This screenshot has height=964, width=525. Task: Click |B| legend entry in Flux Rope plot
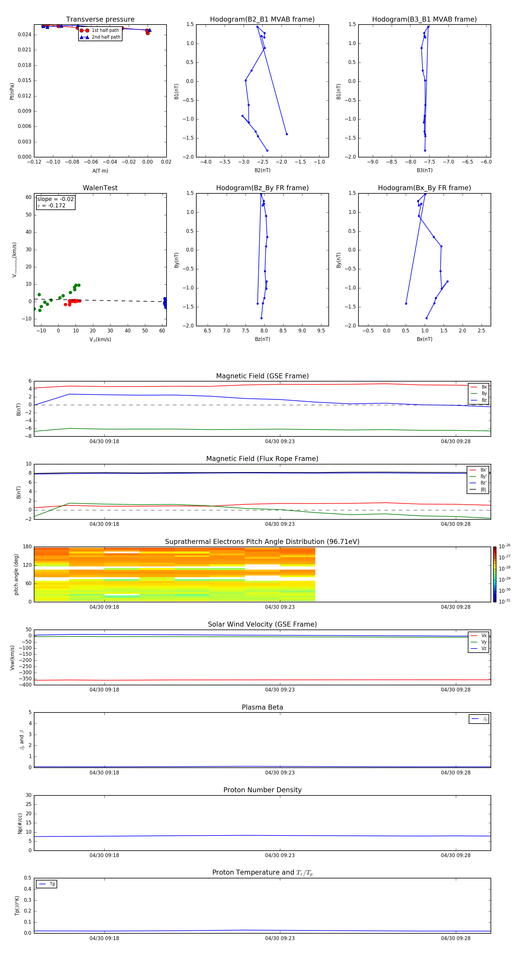(478, 490)
